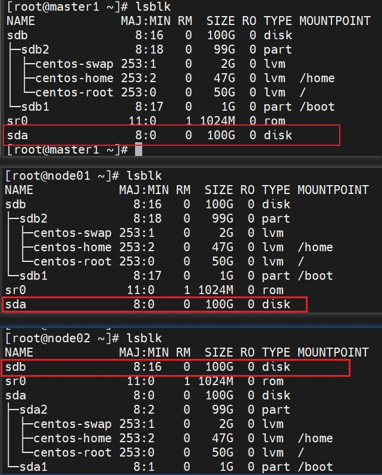Click centos-home entry in node01 lsblk tree
This screenshot has height=475, width=382.
(72, 247)
